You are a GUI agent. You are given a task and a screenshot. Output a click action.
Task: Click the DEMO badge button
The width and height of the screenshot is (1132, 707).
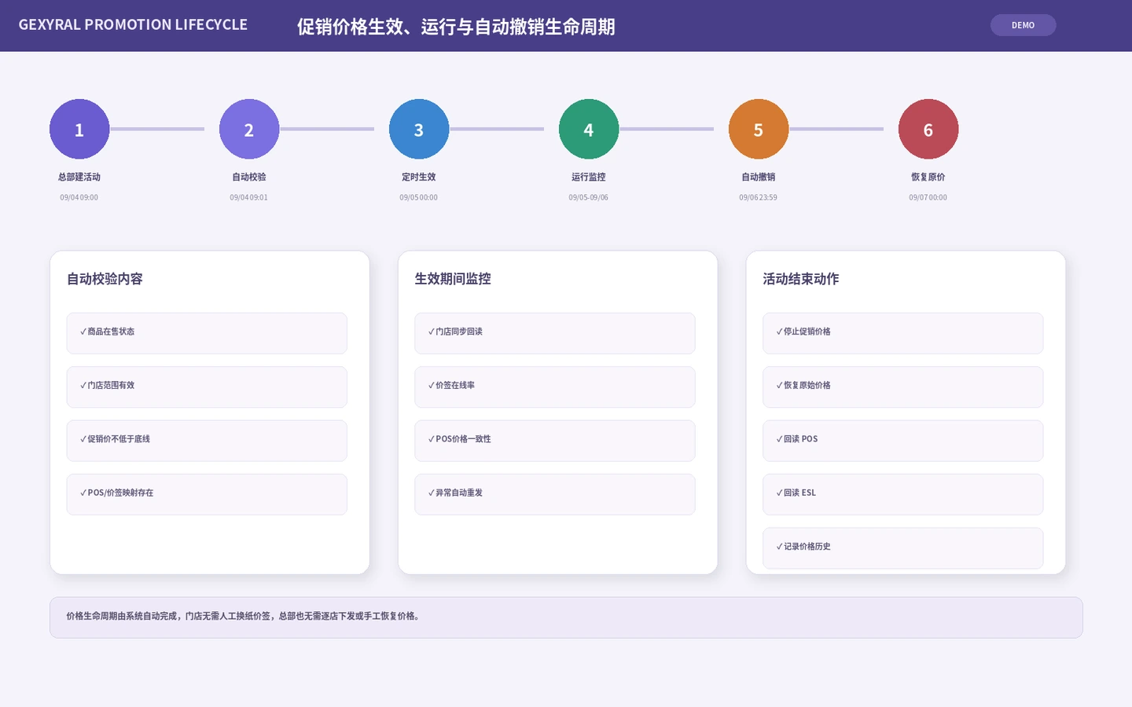tap(1023, 25)
